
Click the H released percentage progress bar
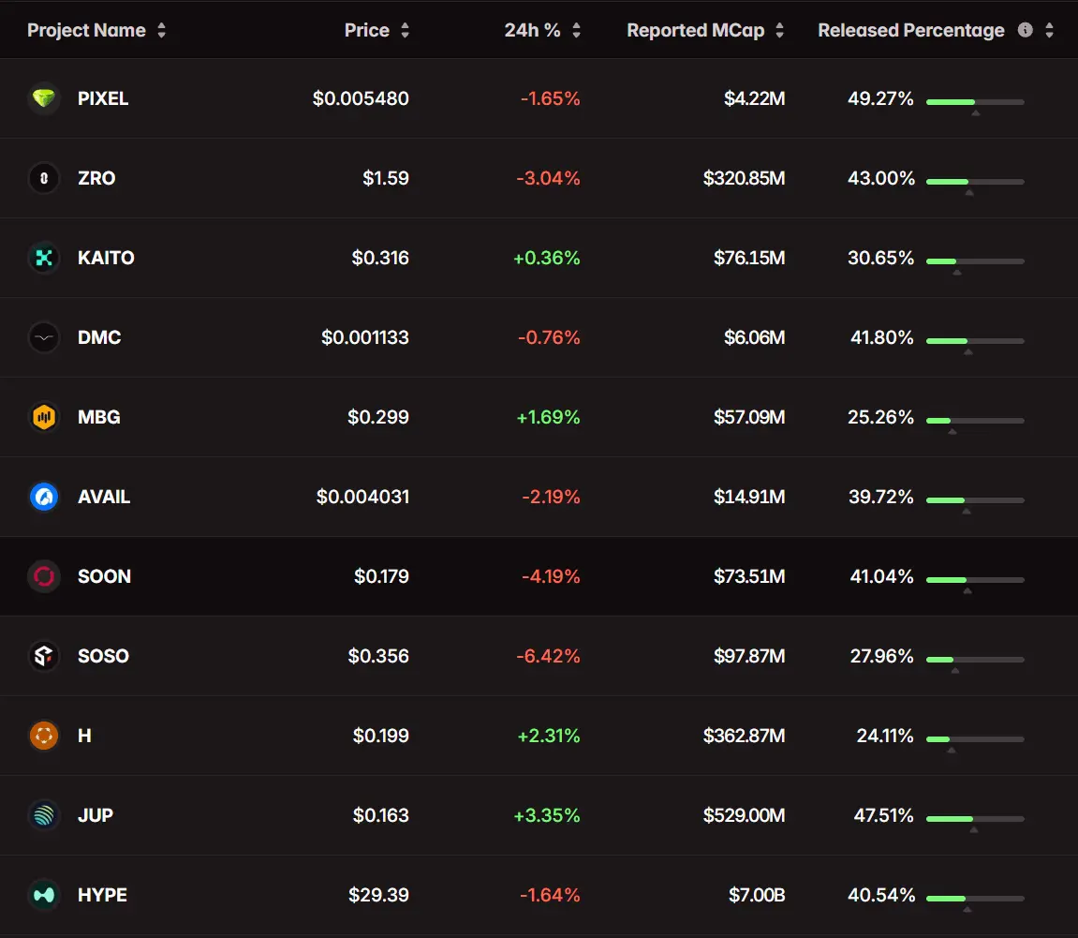click(x=975, y=738)
